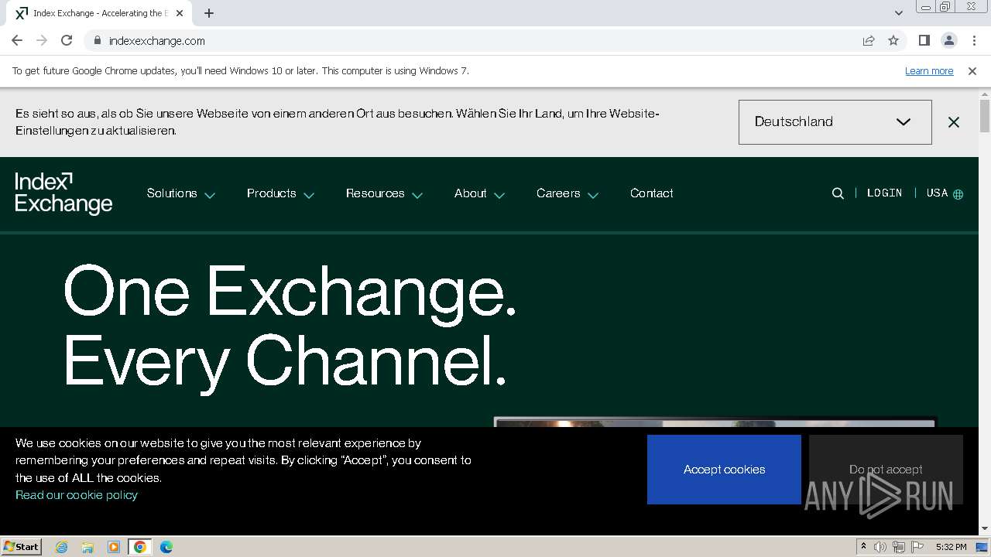Viewport: 991px width, 557px height.
Task: Expand the Solutions menu chevron
Action: tap(210, 195)
